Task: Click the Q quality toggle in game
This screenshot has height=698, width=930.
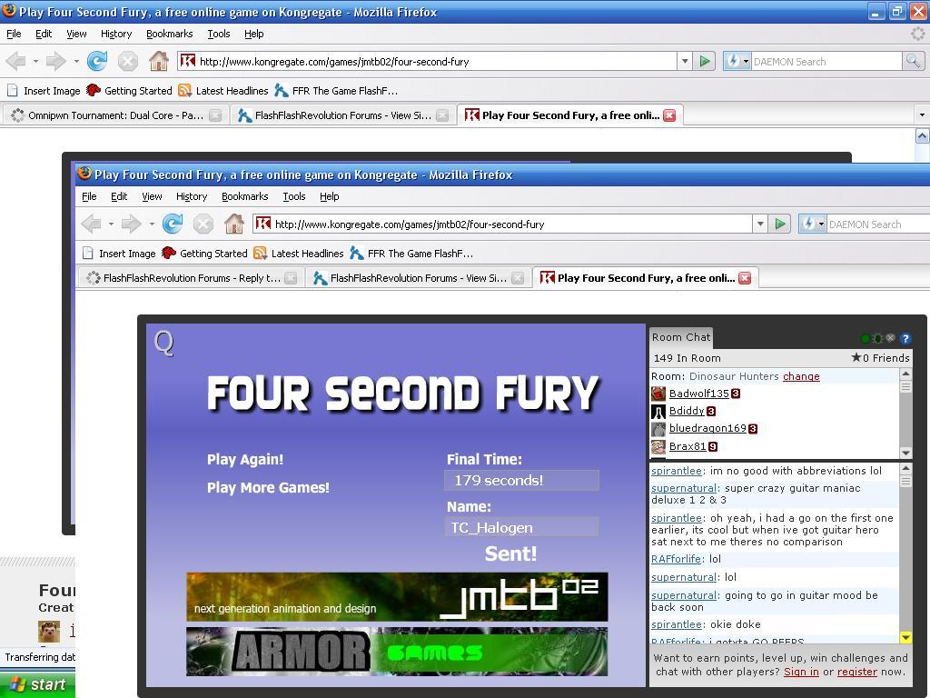Action: (x=163, y=343)
